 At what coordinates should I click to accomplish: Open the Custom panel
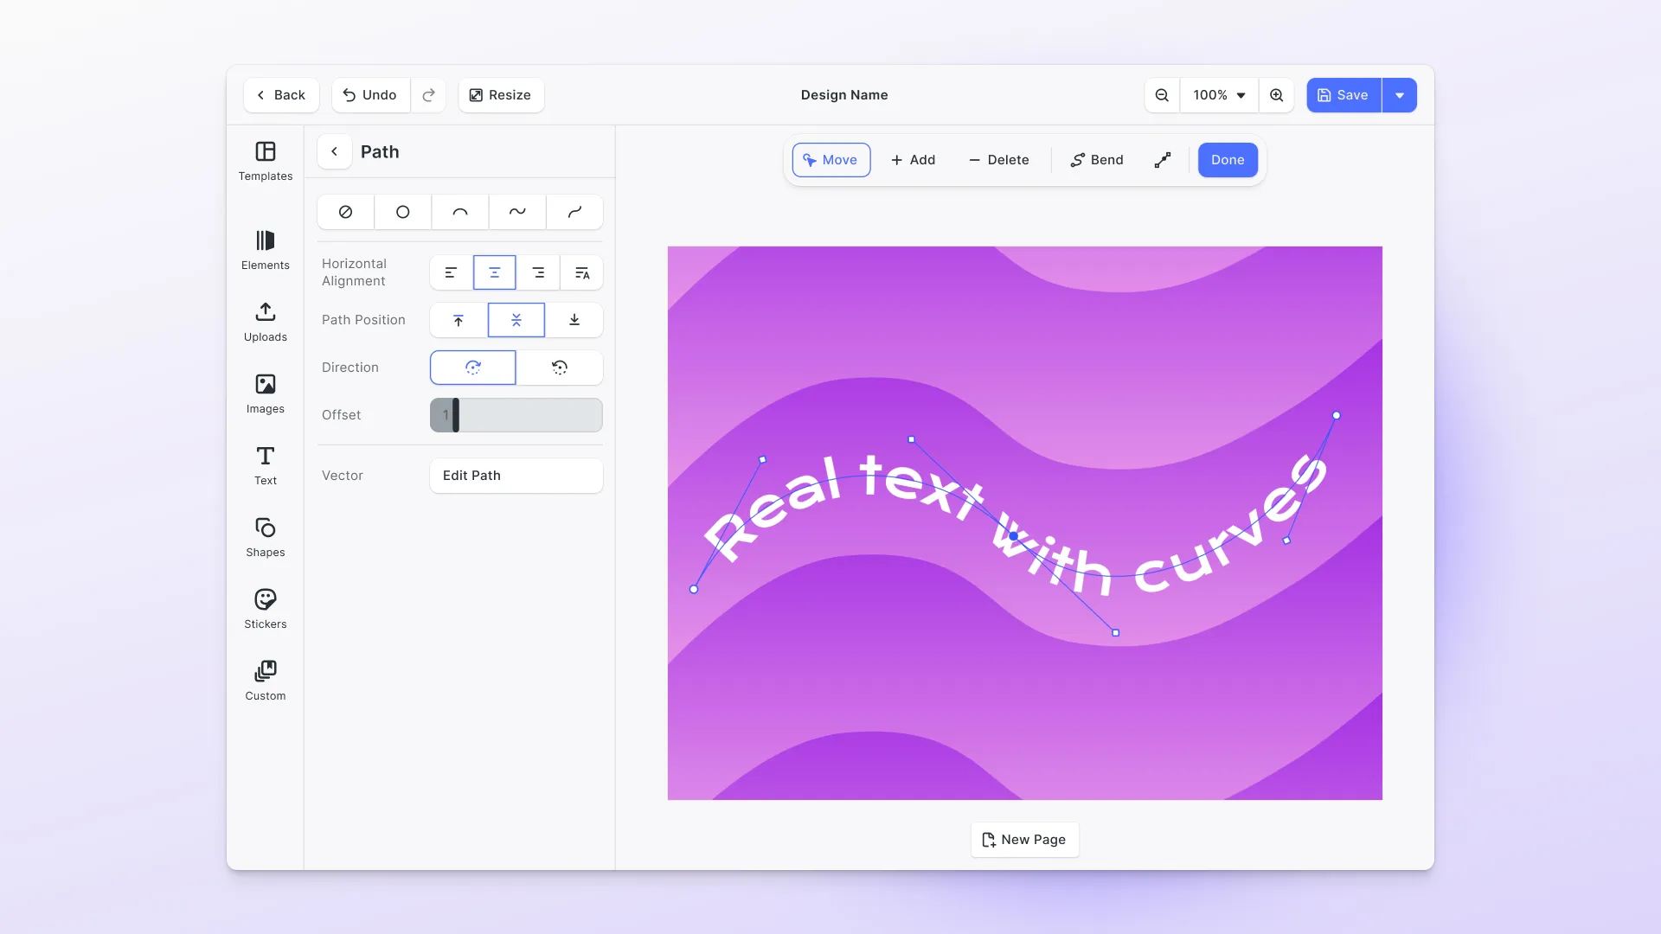point(266,681)
